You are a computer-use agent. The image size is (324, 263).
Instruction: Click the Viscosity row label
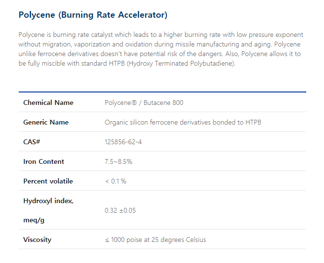point(37,240)
